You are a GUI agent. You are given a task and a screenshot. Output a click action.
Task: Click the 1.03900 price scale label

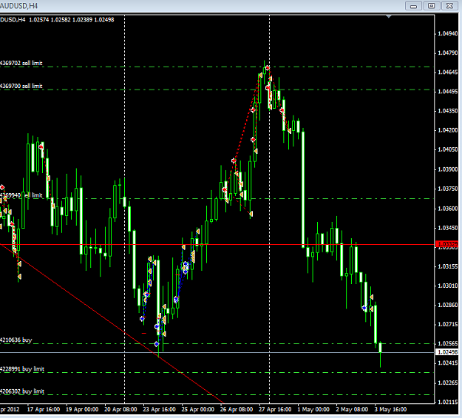[448, 169]
